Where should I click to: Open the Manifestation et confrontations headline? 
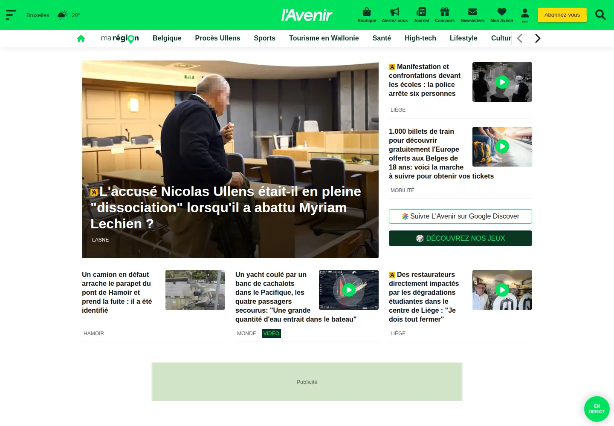[x=425, y=80]
